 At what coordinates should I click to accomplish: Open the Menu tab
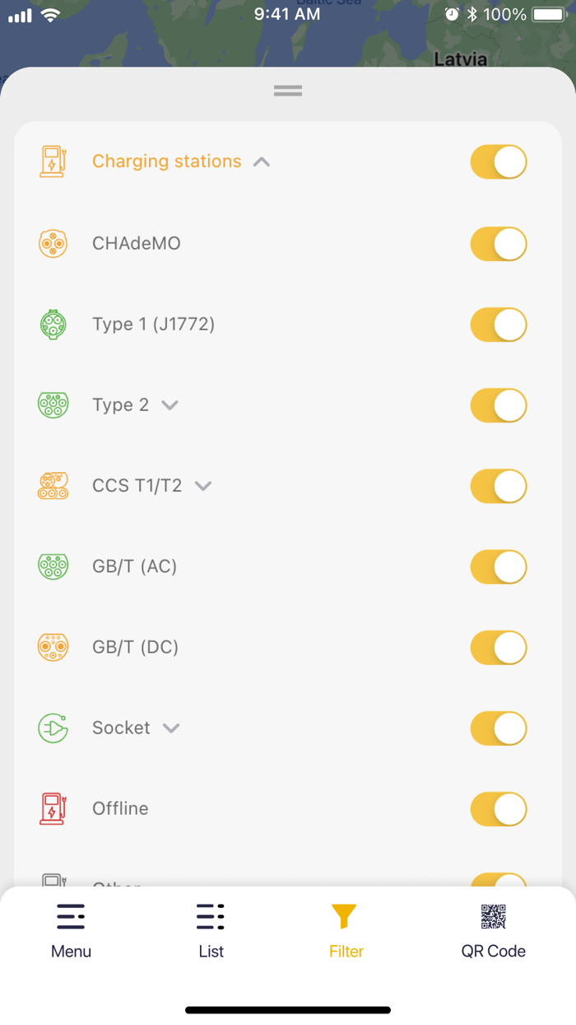coord(71,929)
